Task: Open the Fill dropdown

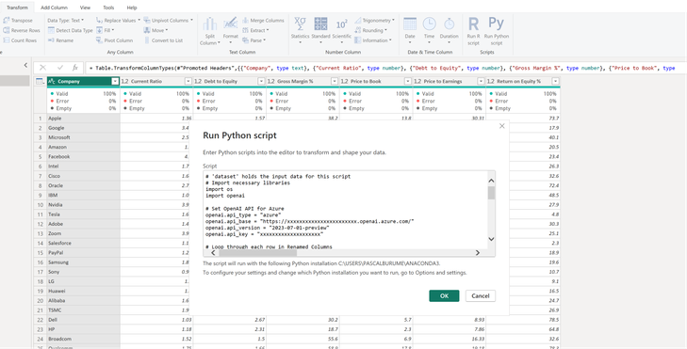Action: coord(106,30)
